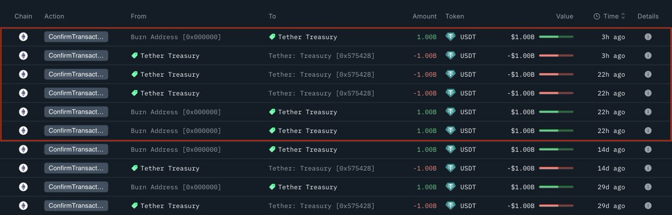Click Ethereum chain icon in first row
The height and width of the screenshot is (215, 672).
[x=23, y=37]
